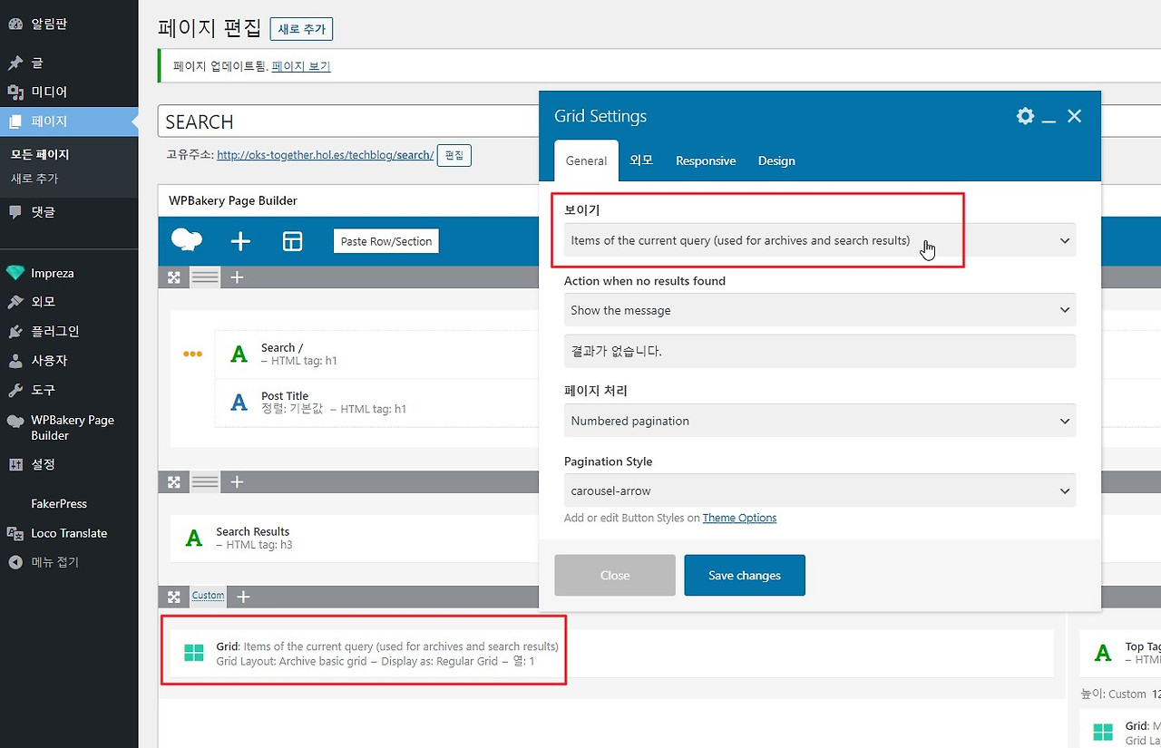This screenshot has width=1161, height=748.
Task: Click the large plus Add Element icon
Action: pyautogui.click(x=240, y=241)
